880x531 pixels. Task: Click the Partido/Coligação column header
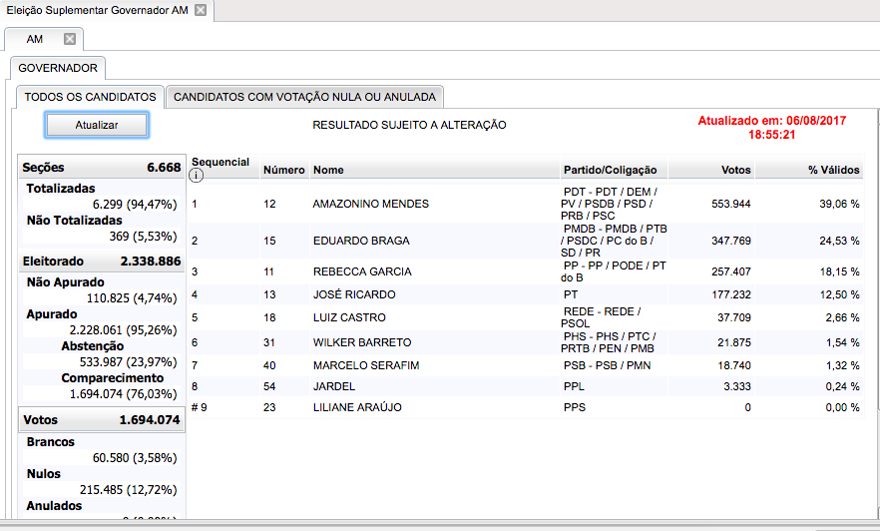click(606, 170)
